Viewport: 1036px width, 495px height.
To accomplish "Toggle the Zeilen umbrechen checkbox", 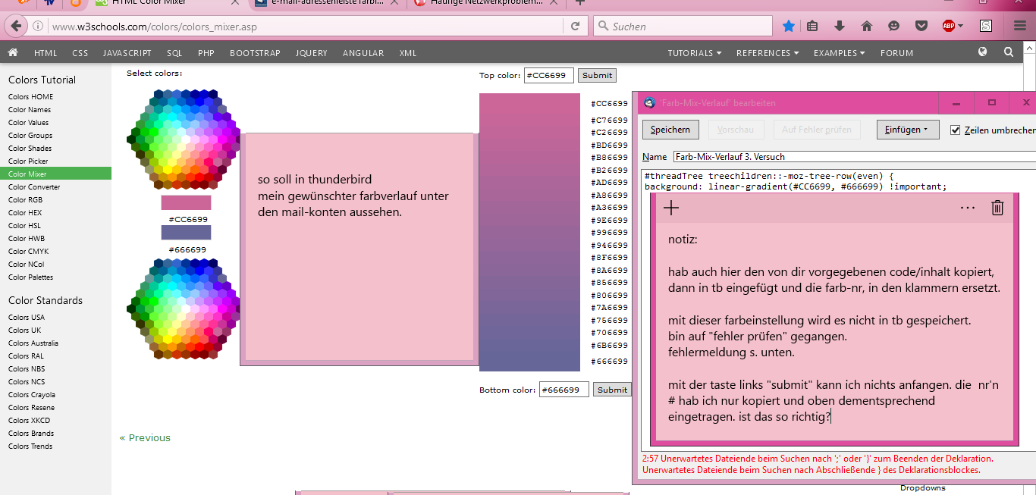I will click(x=956, y=130).
